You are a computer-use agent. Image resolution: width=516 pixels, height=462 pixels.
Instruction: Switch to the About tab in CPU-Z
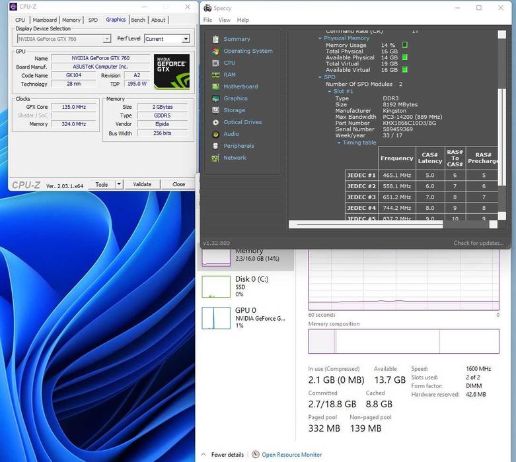158,20
